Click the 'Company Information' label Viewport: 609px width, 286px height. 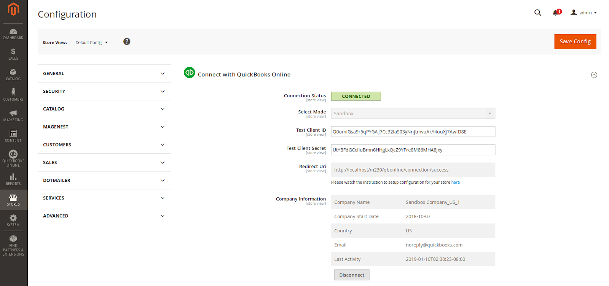(x=301, y=199)
